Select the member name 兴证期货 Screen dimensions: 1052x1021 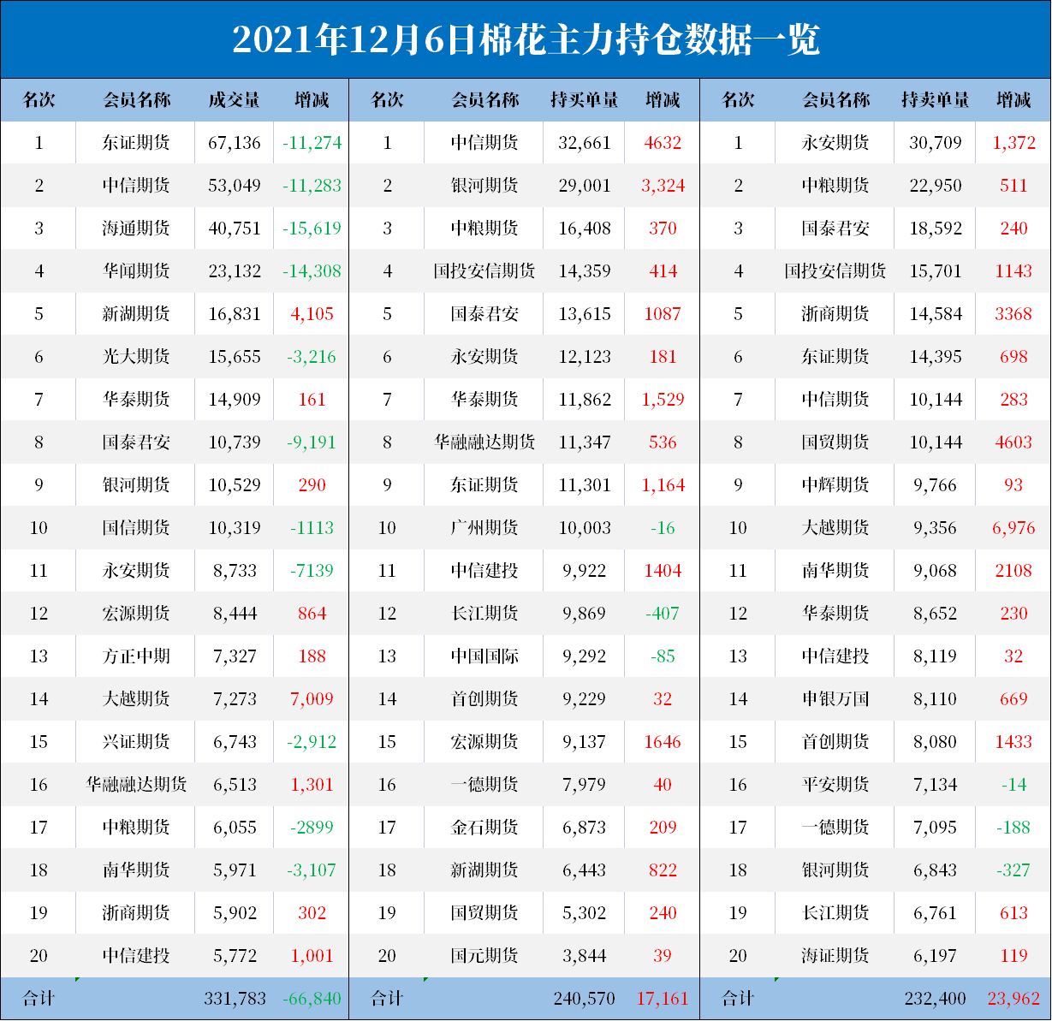tap(136, 742)
